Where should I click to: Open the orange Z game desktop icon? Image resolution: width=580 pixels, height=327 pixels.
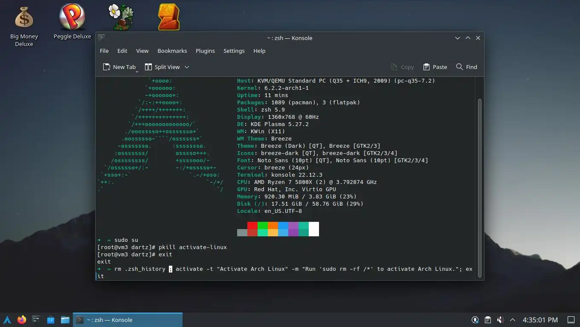click(169, 17)
